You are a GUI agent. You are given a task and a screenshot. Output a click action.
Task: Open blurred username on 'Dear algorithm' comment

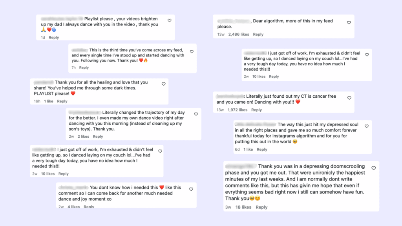[x=234, y=21]
